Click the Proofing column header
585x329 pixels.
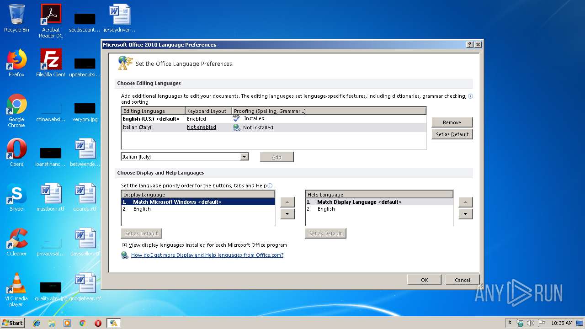click(x=329, y=111)
